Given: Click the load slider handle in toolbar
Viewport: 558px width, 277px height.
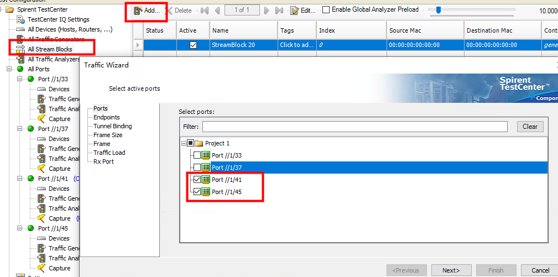Looking at the screenshot, I should pos(439,10).
